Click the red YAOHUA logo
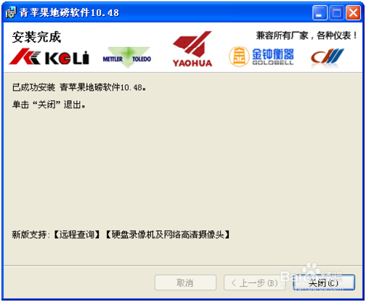 coord(192,49)
